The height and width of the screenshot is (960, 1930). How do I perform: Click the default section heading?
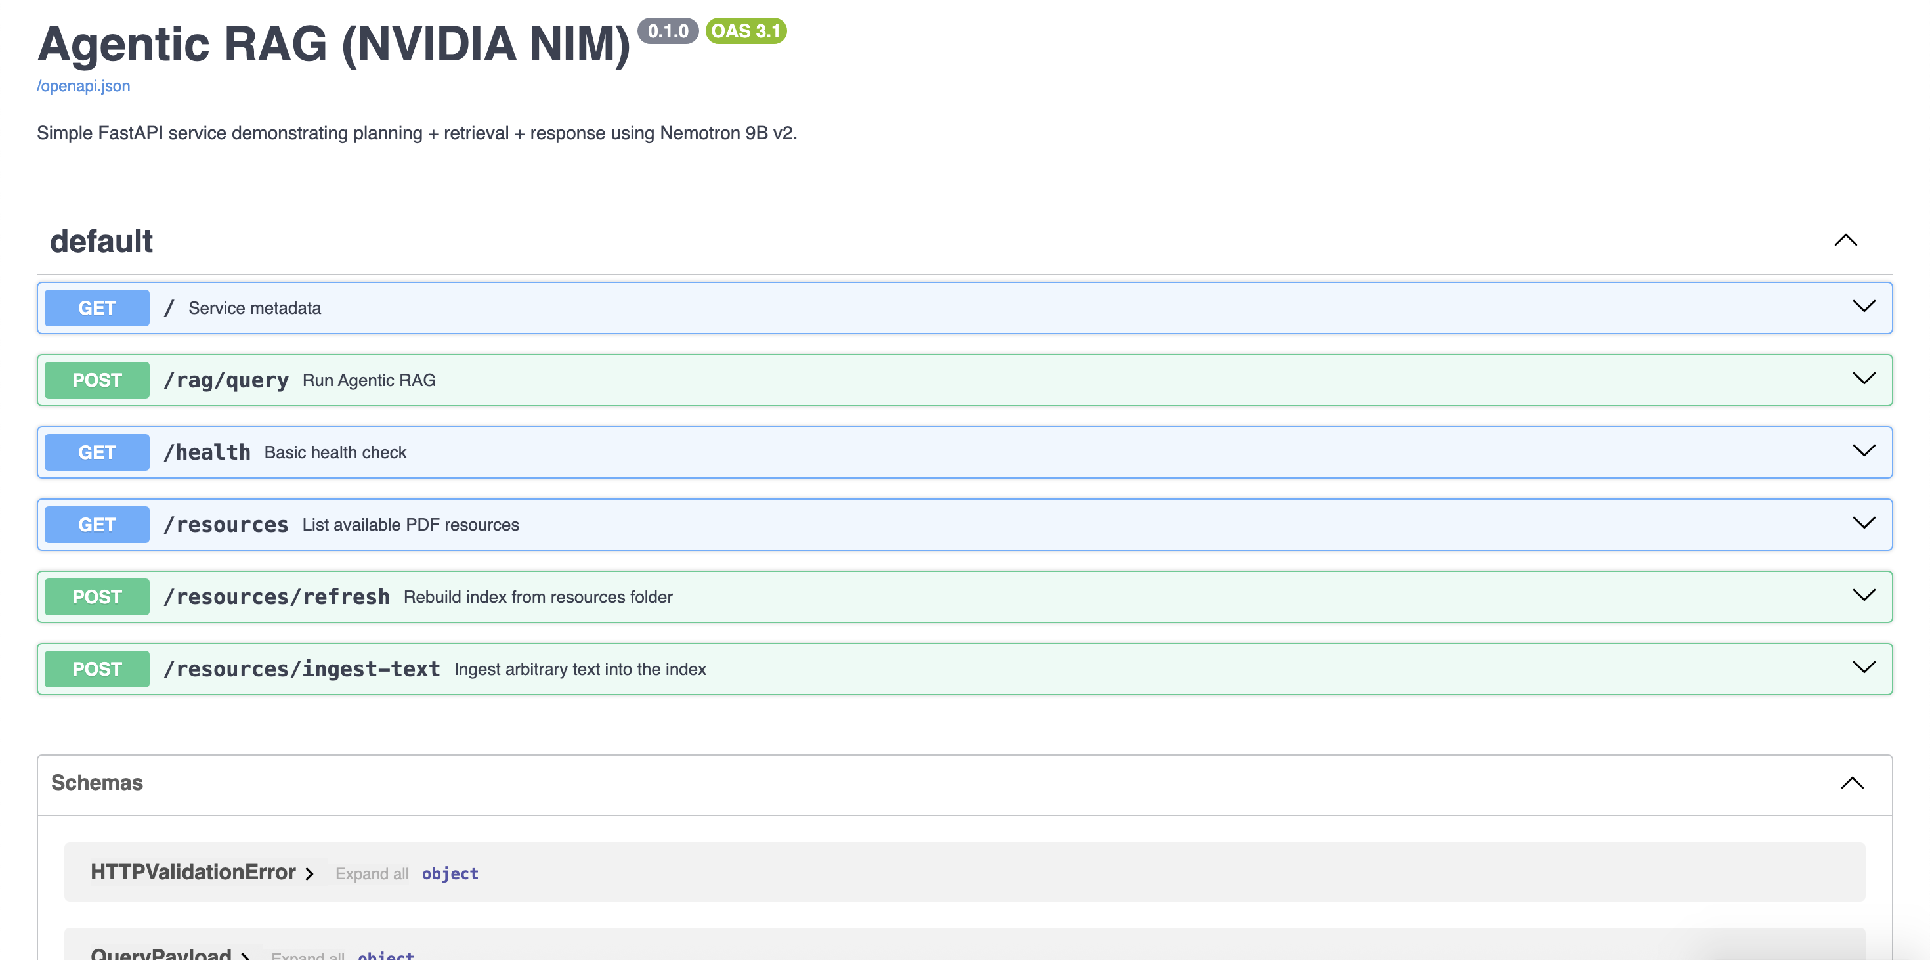[x=101, y=241]
